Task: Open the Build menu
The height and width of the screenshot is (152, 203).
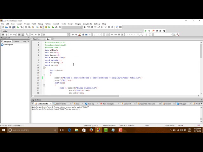Action: point(34,24)
